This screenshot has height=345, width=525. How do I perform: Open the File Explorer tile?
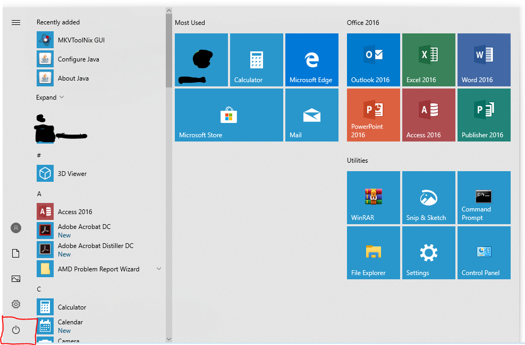point(374,253)
